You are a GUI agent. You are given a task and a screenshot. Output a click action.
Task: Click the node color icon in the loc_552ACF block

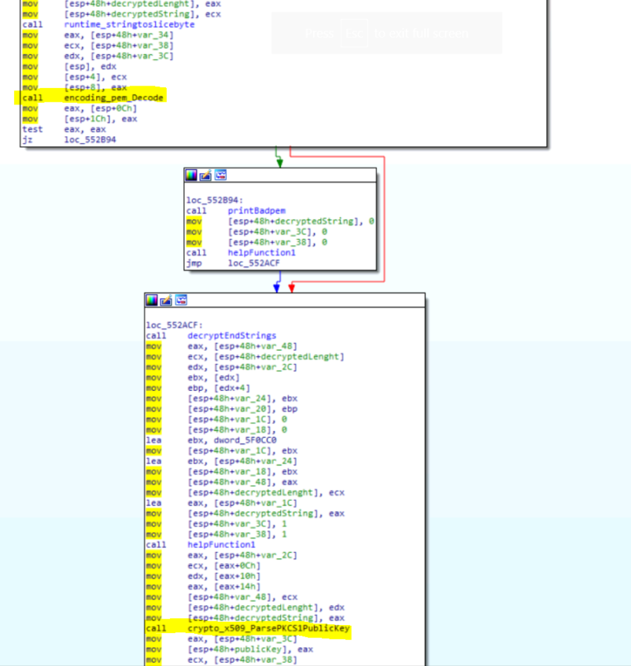coord(152,301)
